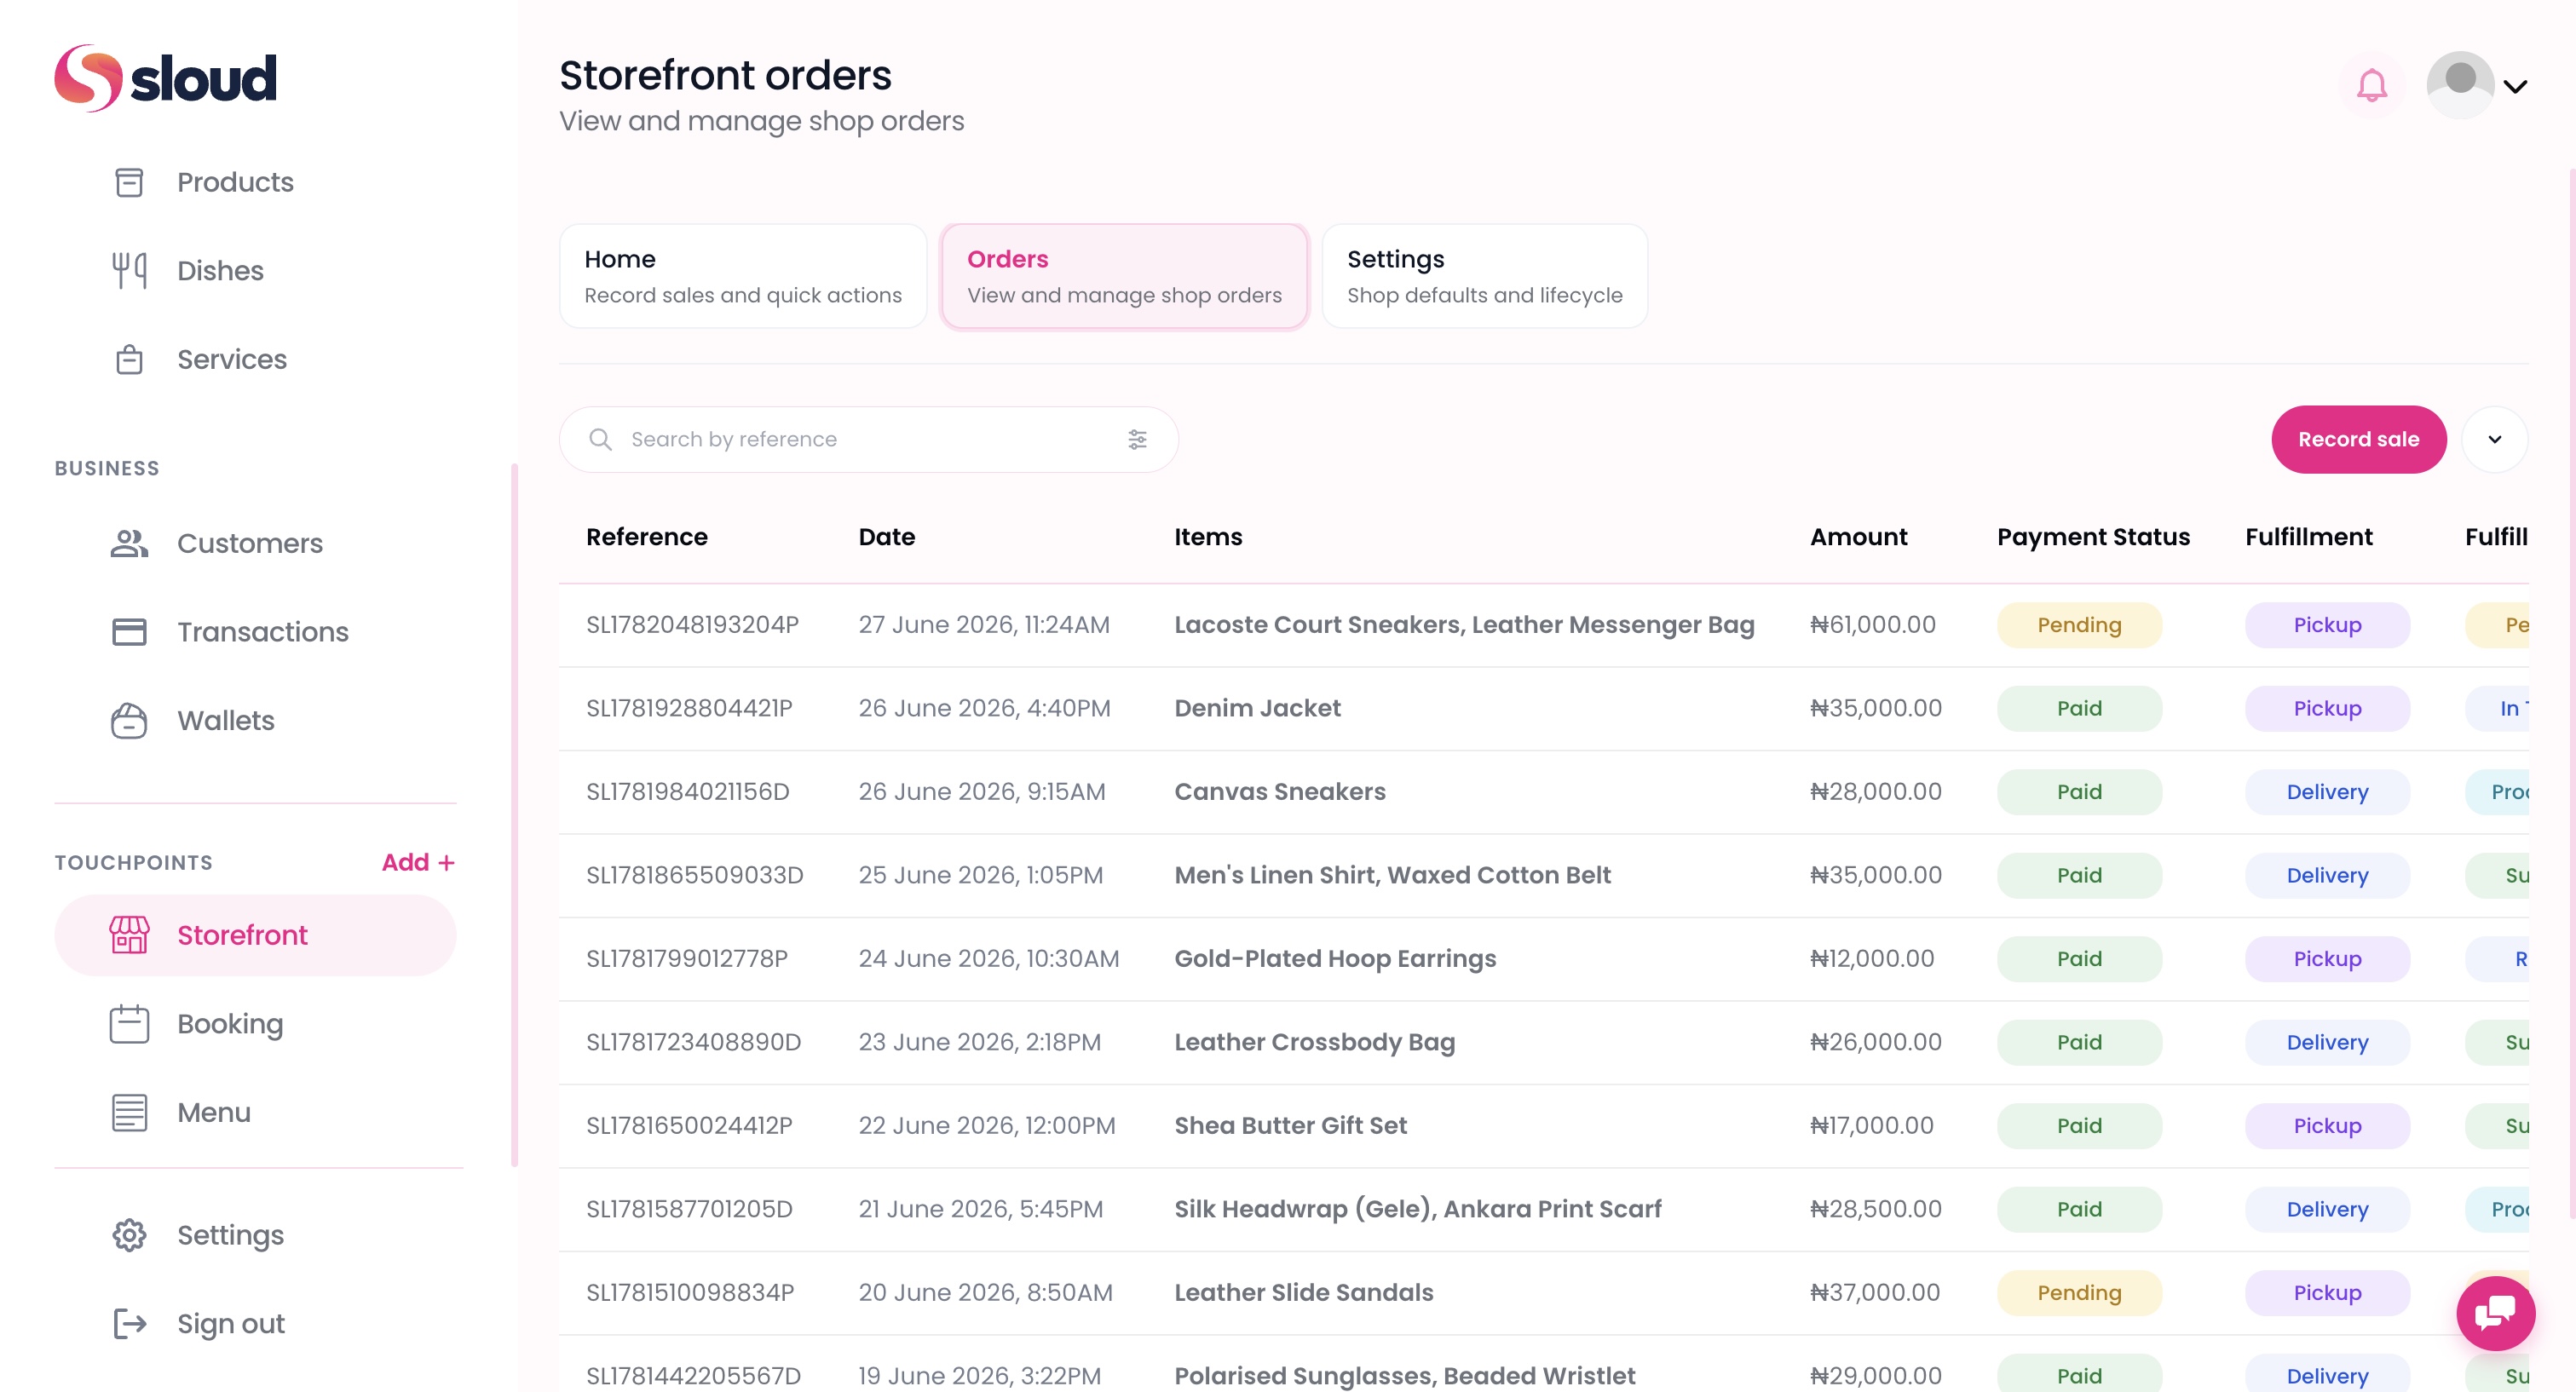The height and width of the screenshot is (1392, 2576).
Task: Click Silk Headwrap (Gele), Ankara Print Scarf
Action: point(1417,1209)
